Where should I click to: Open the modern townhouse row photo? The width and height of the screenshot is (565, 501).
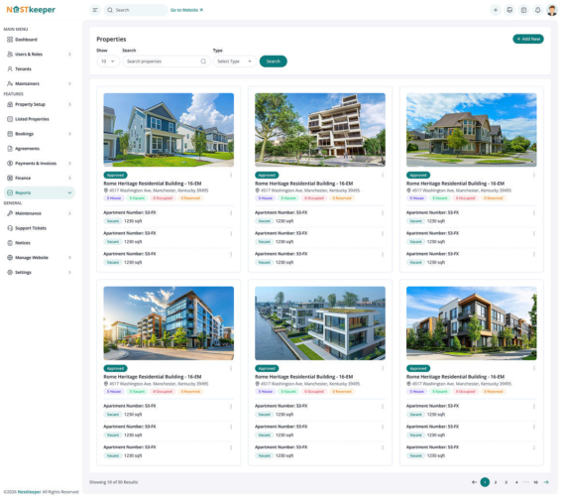coord(471,323)
